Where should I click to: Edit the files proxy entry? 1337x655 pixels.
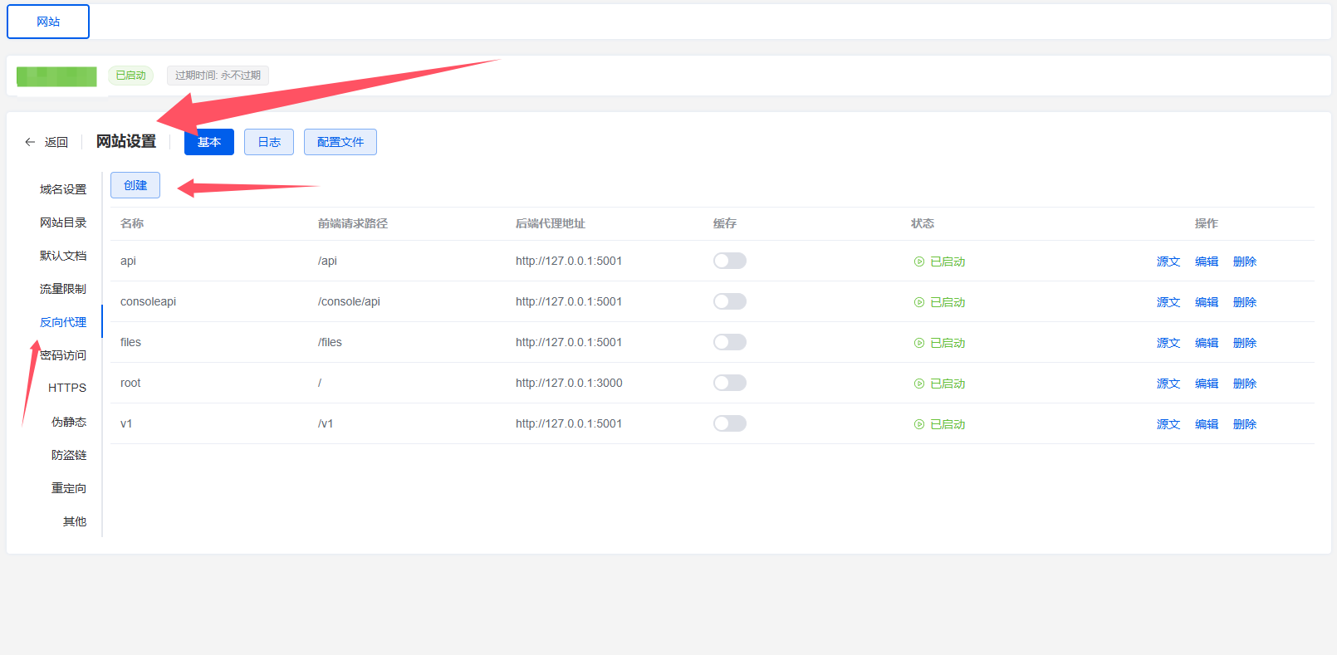point(1206,343)
